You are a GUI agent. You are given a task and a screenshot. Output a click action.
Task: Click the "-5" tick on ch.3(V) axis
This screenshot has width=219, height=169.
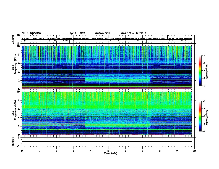coord(19,146)
